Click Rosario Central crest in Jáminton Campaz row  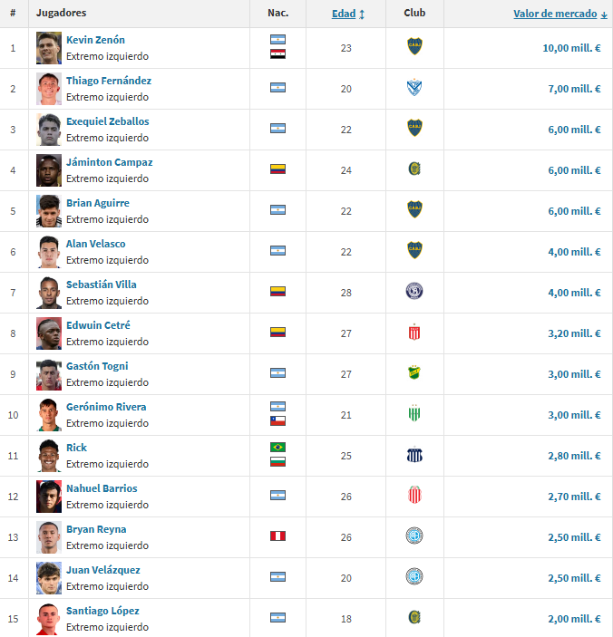tap(414, 169)
